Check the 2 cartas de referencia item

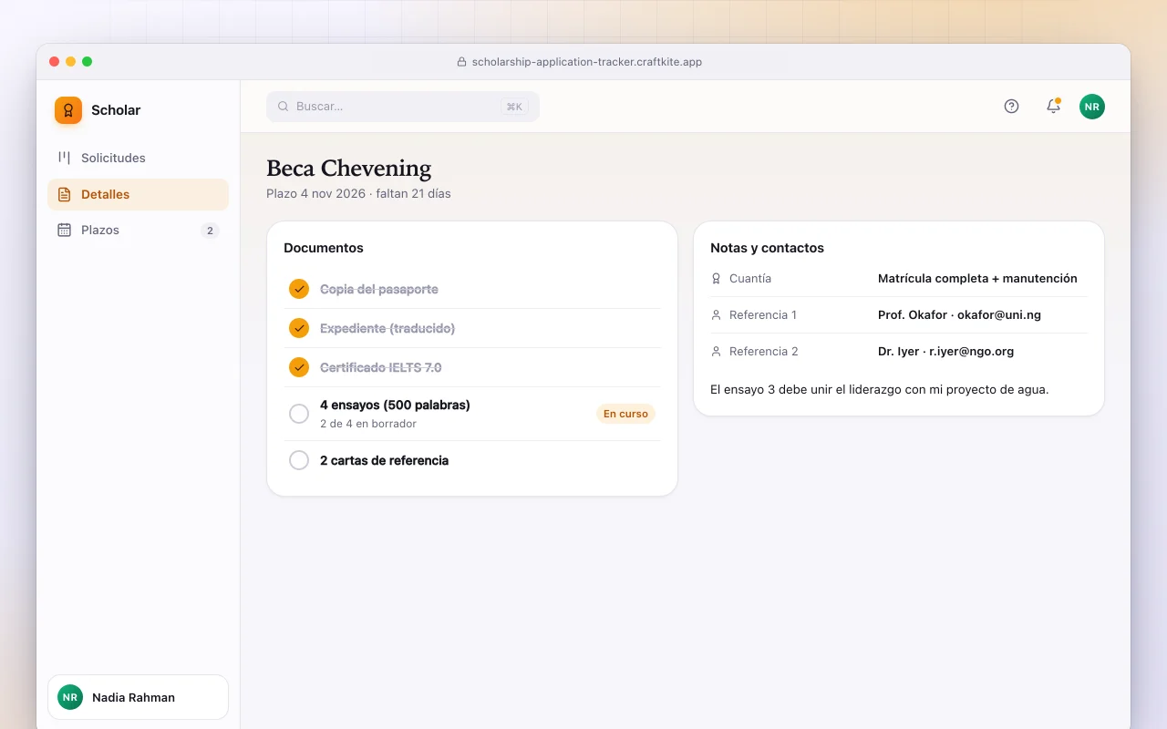[299, 460]
